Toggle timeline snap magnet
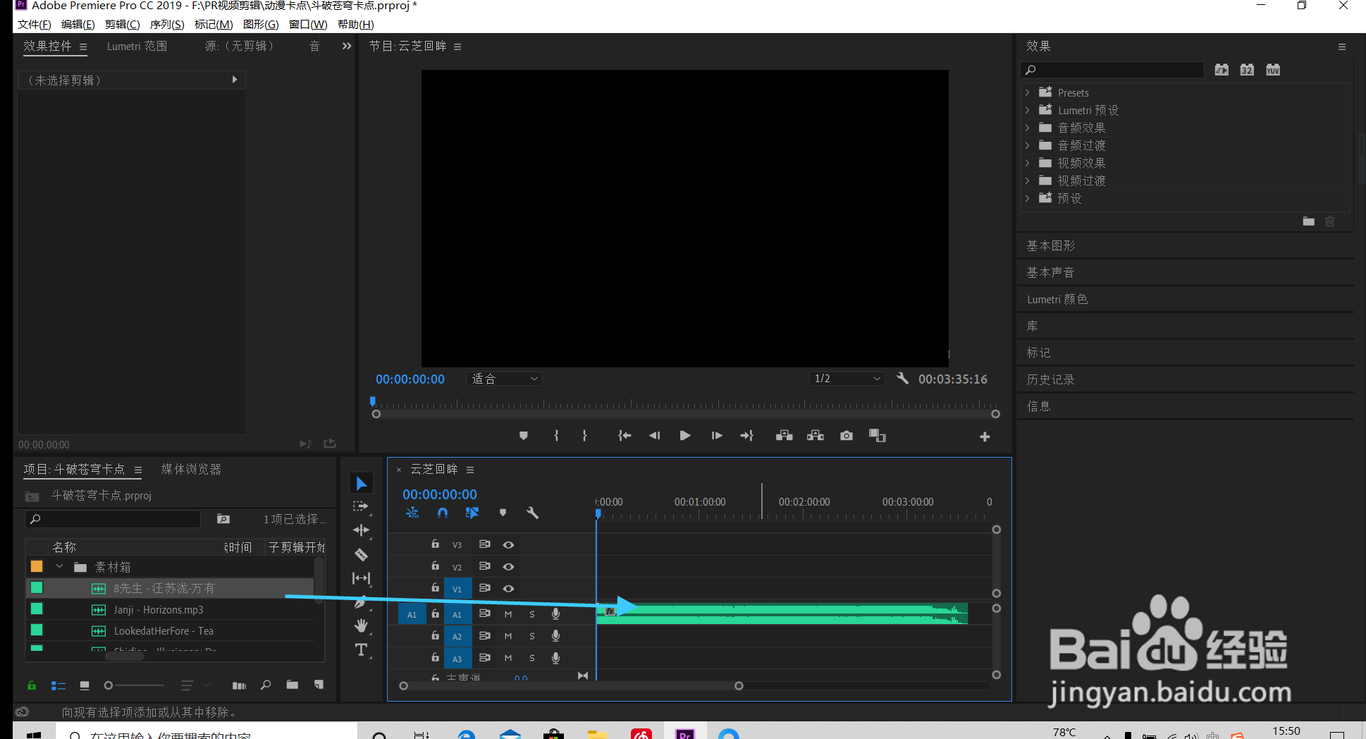The width and height of the screenshot is (1366, 739). coord(443,513)
